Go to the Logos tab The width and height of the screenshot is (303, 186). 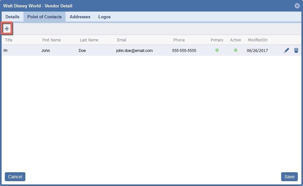104,17
